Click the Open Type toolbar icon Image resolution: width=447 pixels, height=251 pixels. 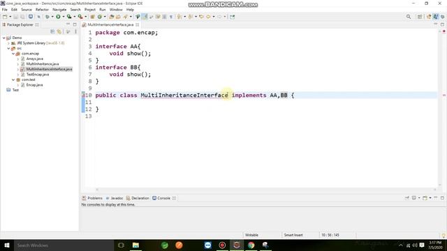tap(112, 17)
